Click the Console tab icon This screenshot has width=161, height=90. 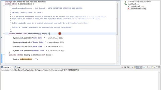[2, 67]
